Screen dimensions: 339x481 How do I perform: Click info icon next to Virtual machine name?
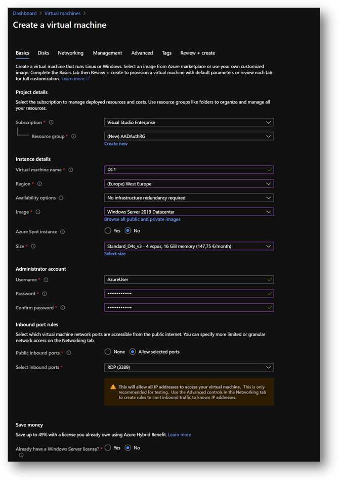point(71,170)
